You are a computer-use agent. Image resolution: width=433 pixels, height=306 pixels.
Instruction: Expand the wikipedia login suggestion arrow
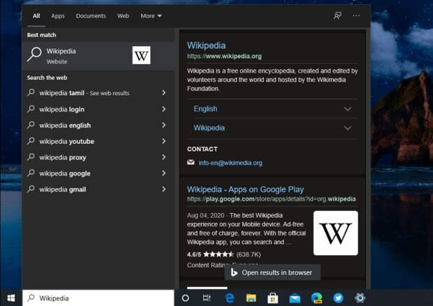pos(163,109)
